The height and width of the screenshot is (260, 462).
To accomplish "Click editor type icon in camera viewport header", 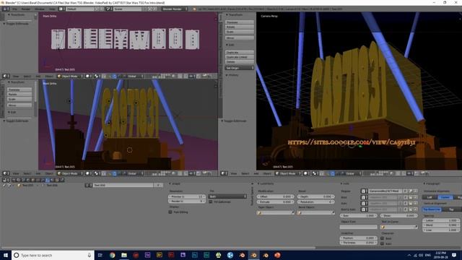I will (225, 173).
